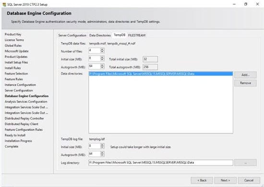Select the TempDB tab
The image size is (264, 187).
[x=120, y=35]
